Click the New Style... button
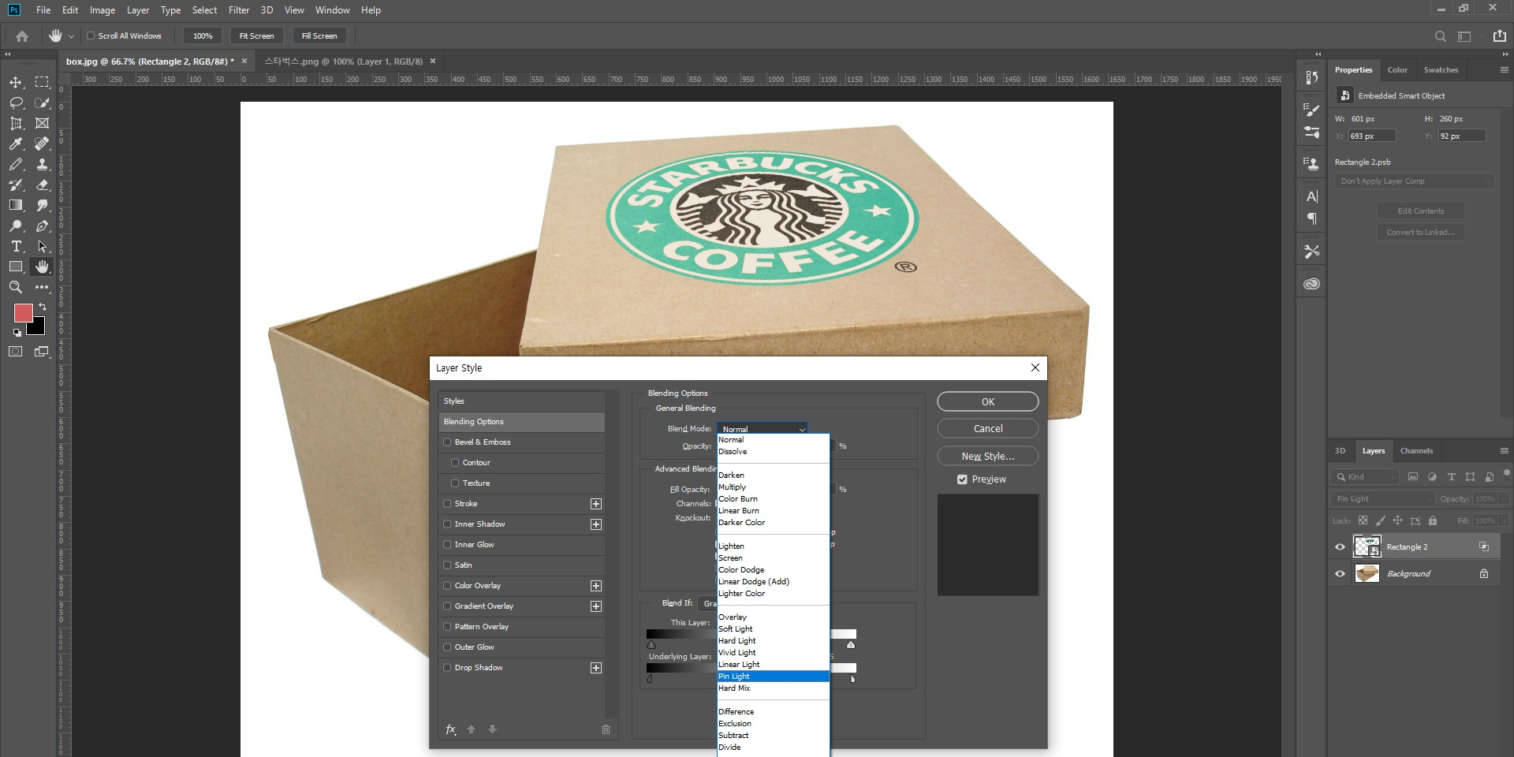Viewport: 1514px width, 757px height. 987,456
